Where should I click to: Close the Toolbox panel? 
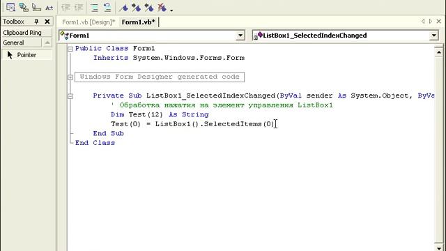(x=47, y=22)
